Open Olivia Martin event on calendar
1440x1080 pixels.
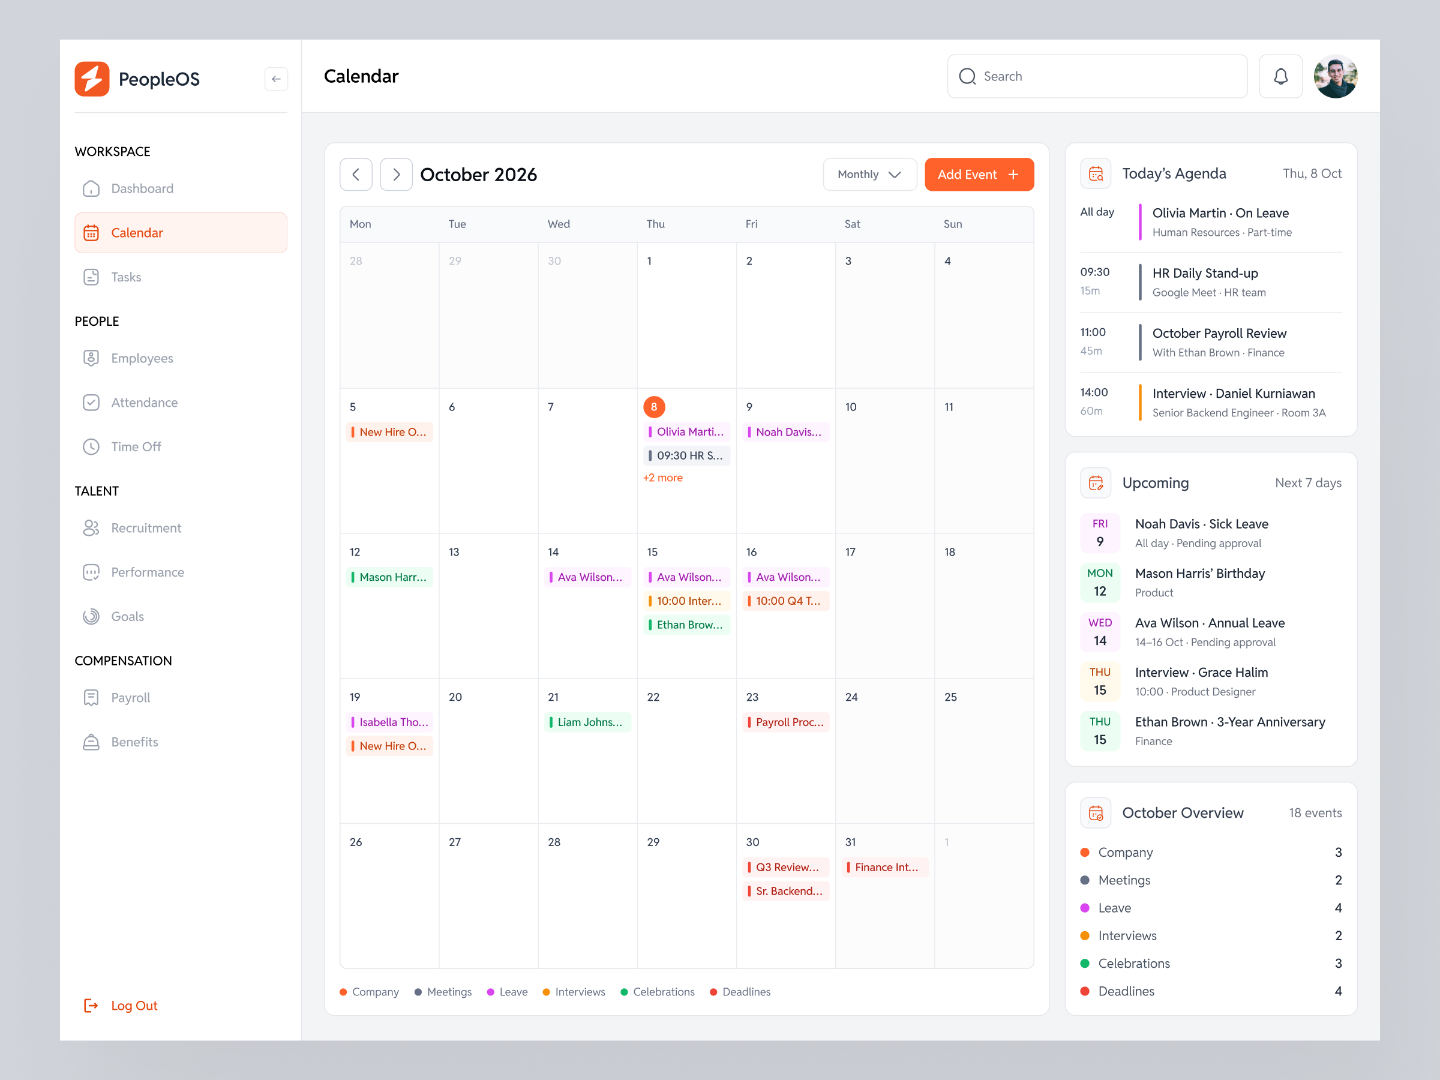tap(687, 431)
